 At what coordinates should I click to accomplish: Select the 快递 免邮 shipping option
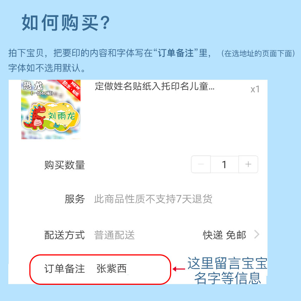point(224,235)
